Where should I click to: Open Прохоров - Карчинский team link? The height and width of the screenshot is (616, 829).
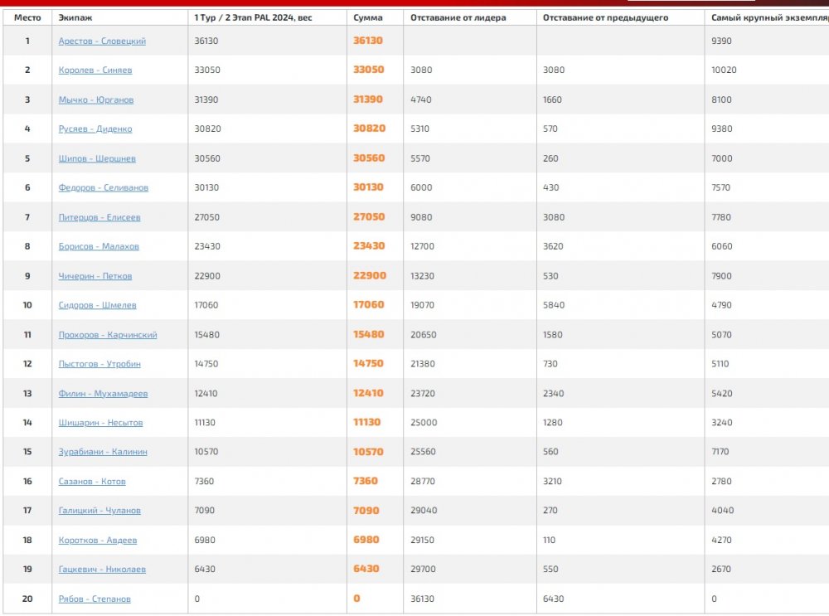(108, 335)
